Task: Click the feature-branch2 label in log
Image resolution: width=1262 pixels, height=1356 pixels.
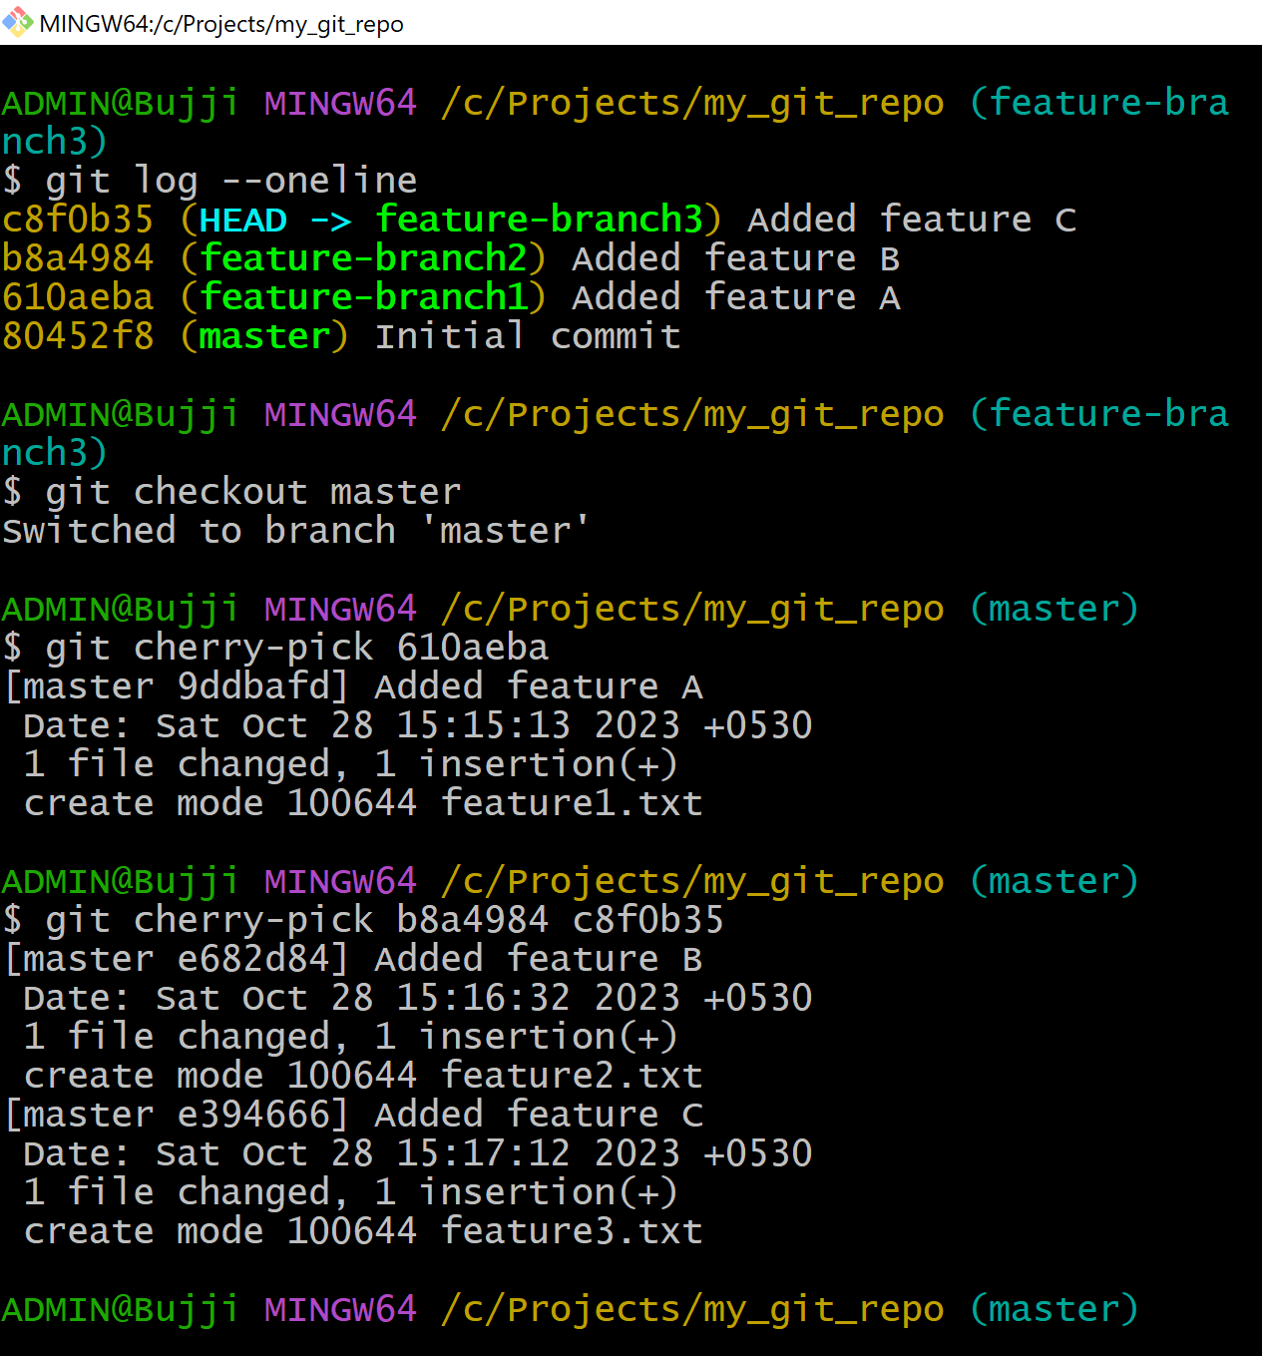Action: pos(363,258)
